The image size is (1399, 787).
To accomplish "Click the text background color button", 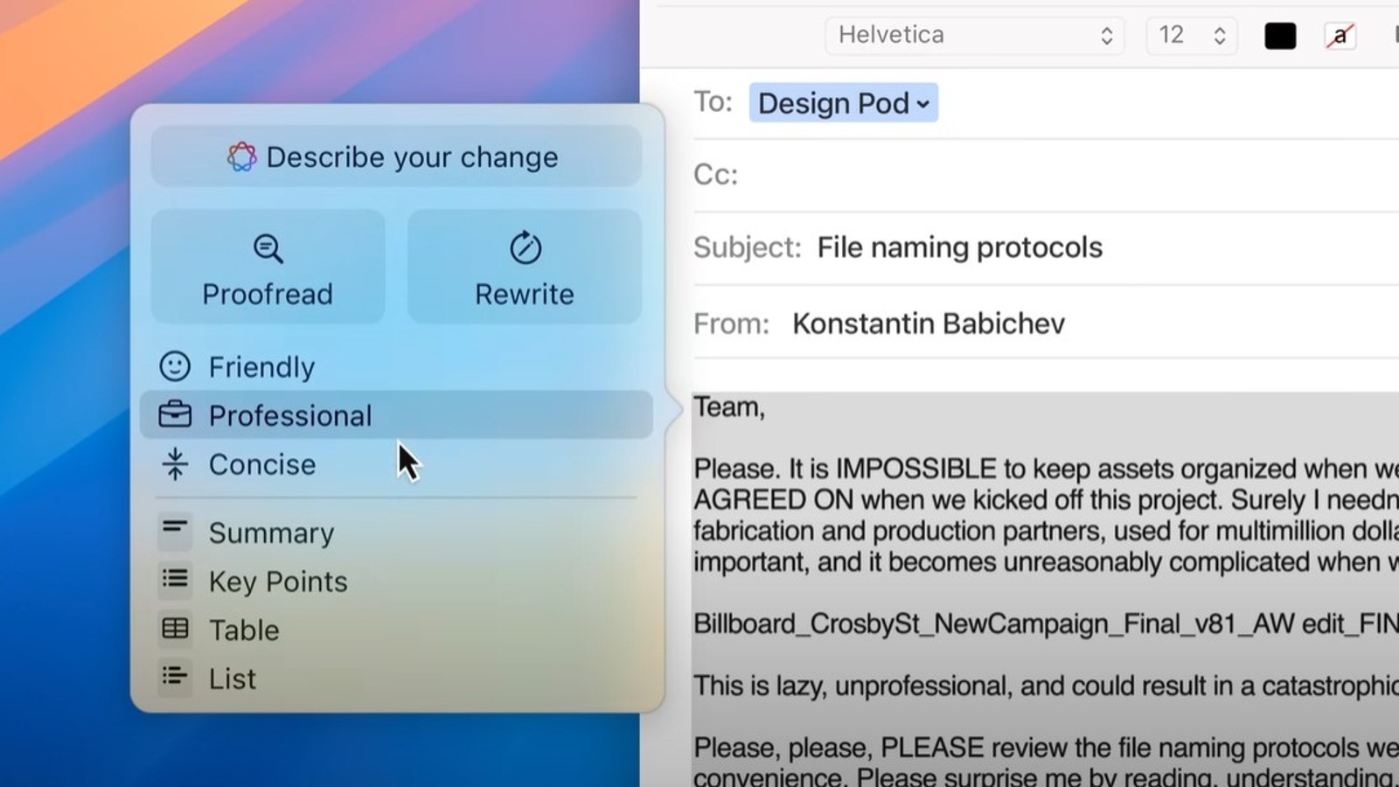I will pos(1340,36).
